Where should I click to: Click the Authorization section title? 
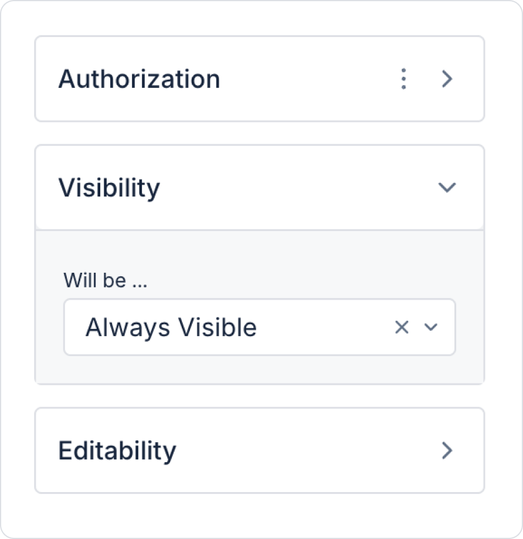point(140,79)
